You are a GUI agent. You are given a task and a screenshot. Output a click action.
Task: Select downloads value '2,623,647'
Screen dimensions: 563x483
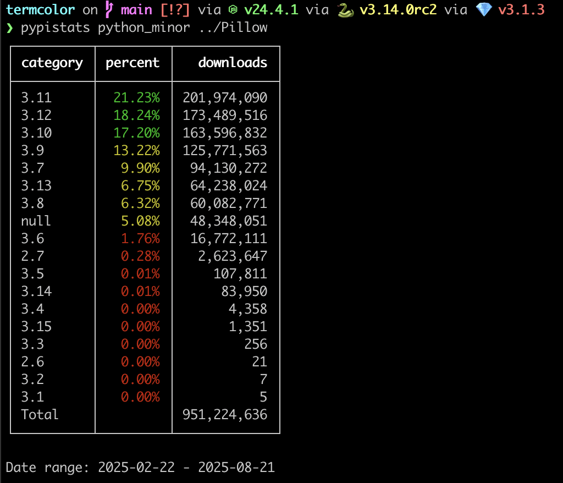coord(233,256)
